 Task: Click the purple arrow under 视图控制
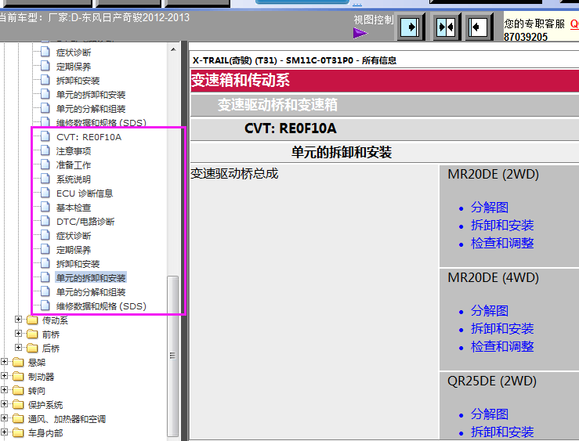(x=360, y=33)
